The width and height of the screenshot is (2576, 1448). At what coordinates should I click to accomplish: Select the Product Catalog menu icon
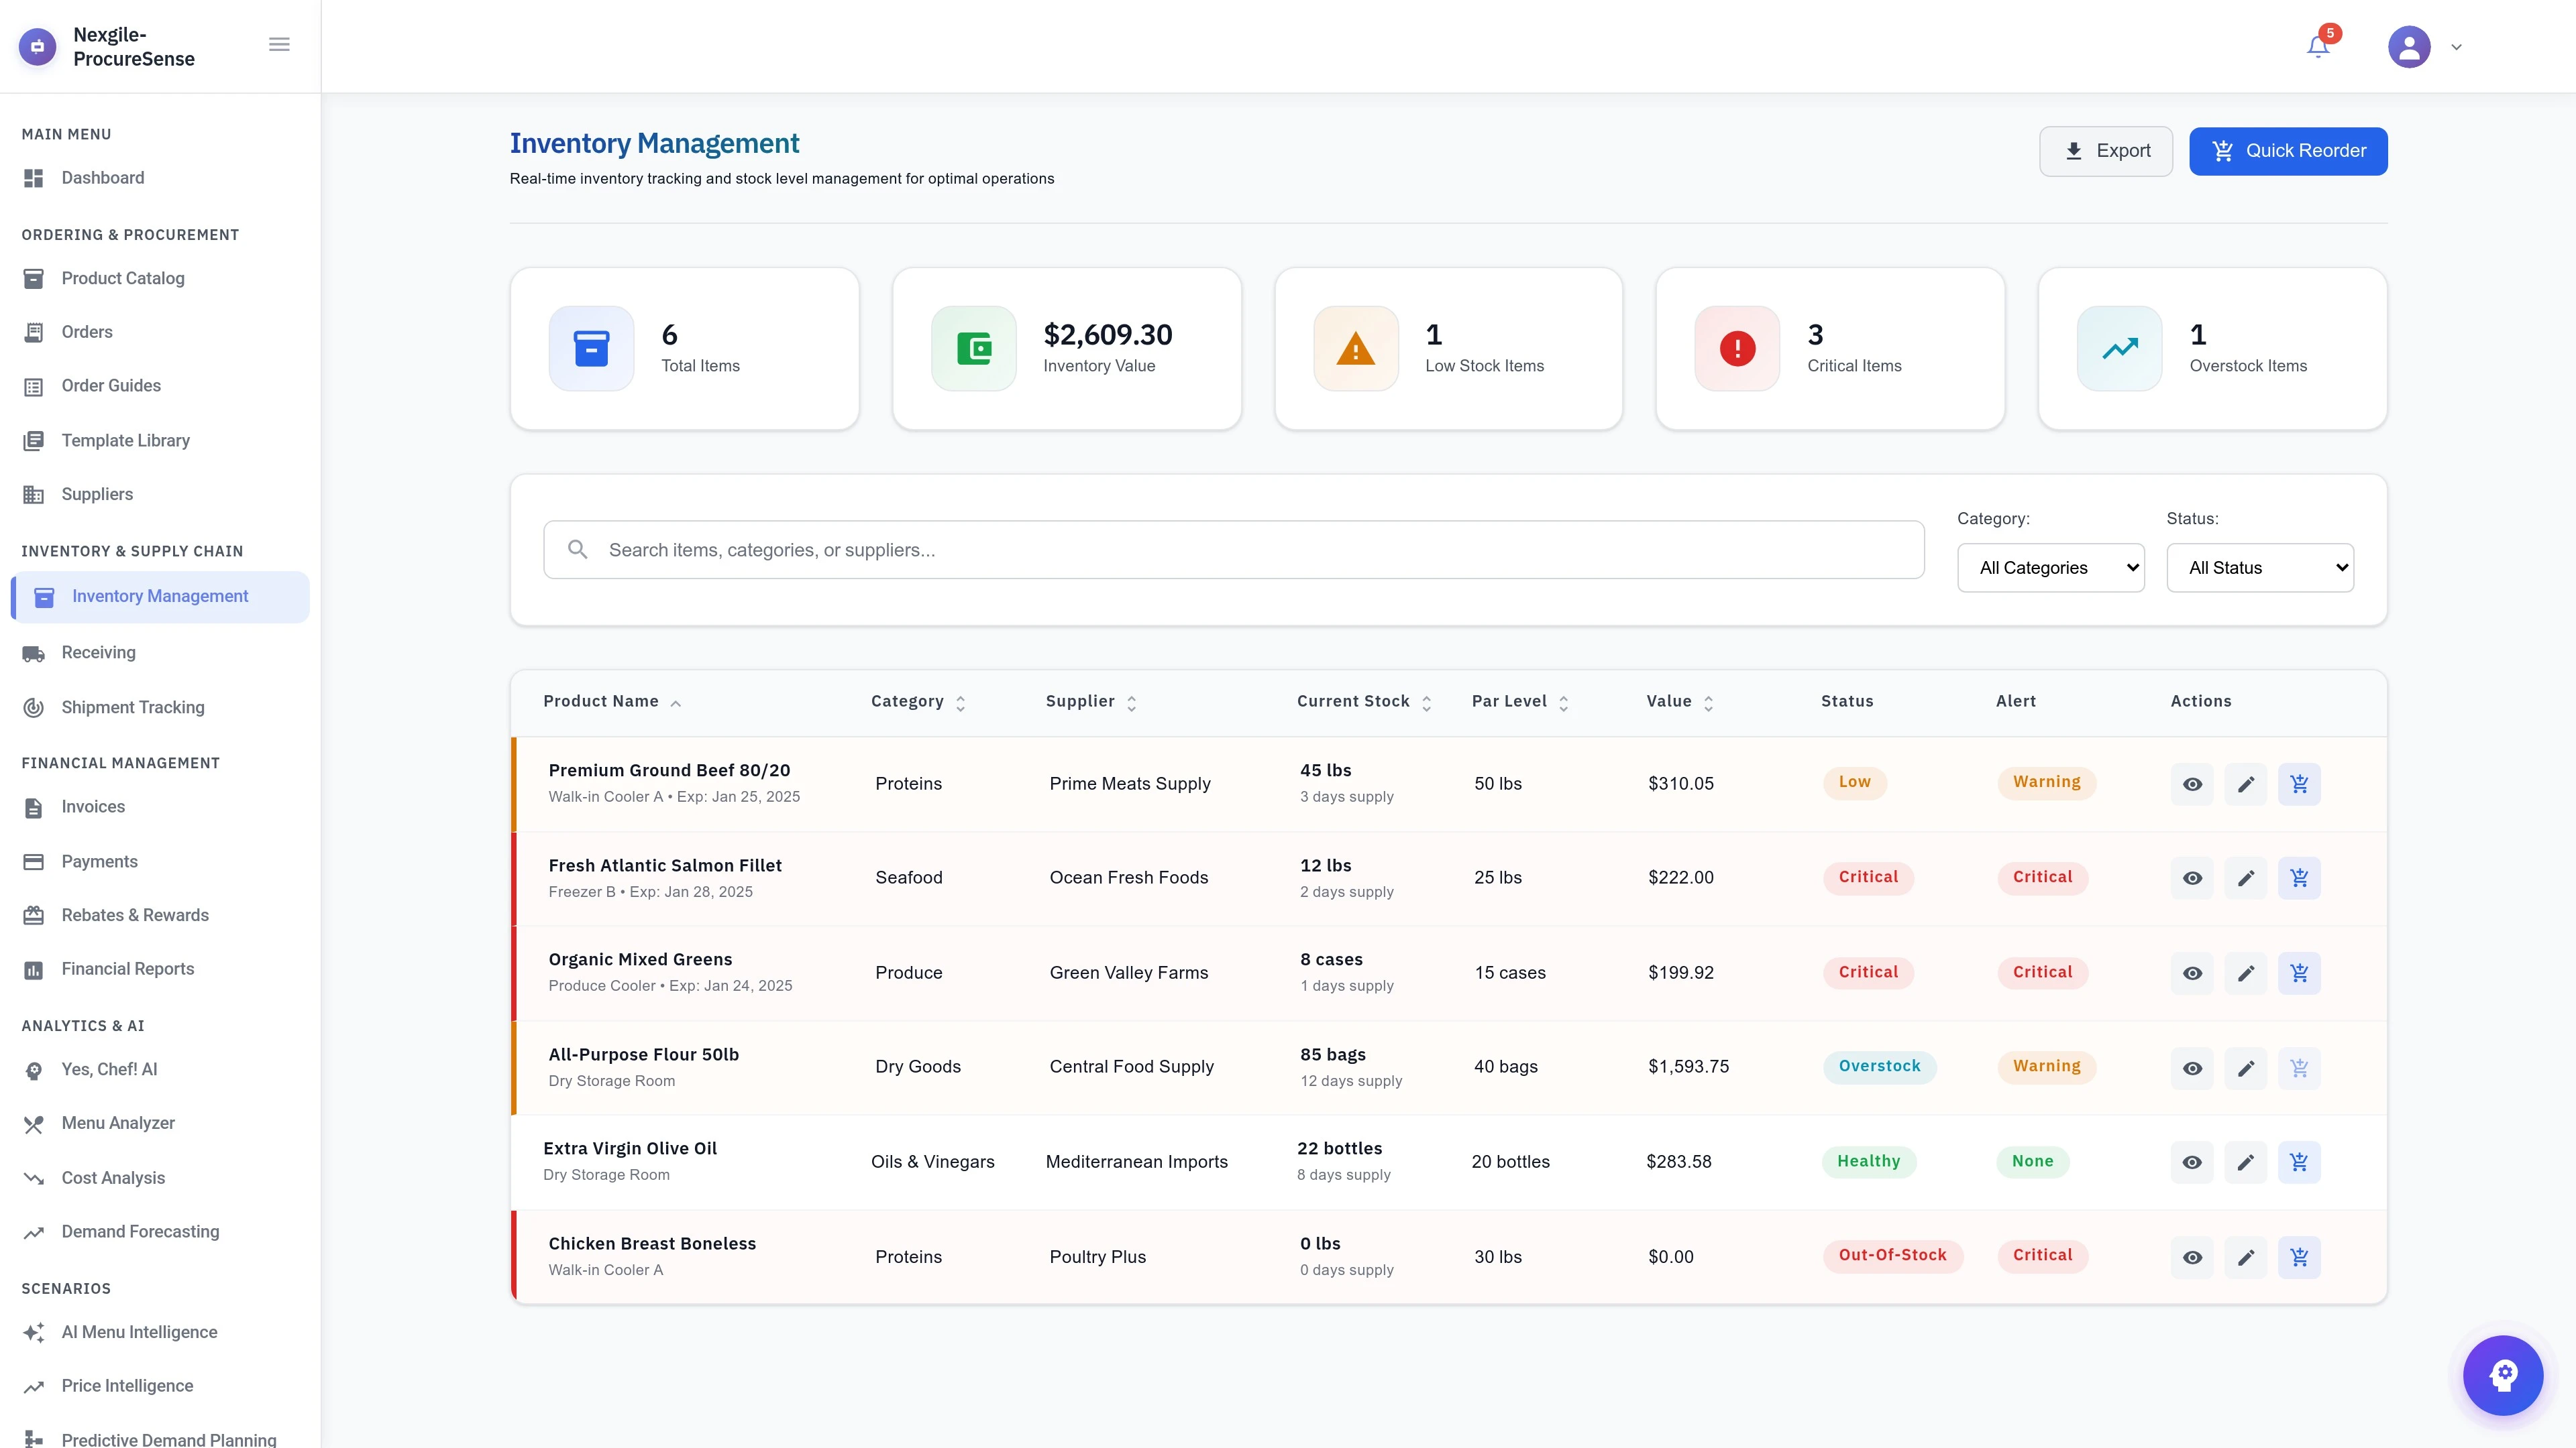(33, 278)
